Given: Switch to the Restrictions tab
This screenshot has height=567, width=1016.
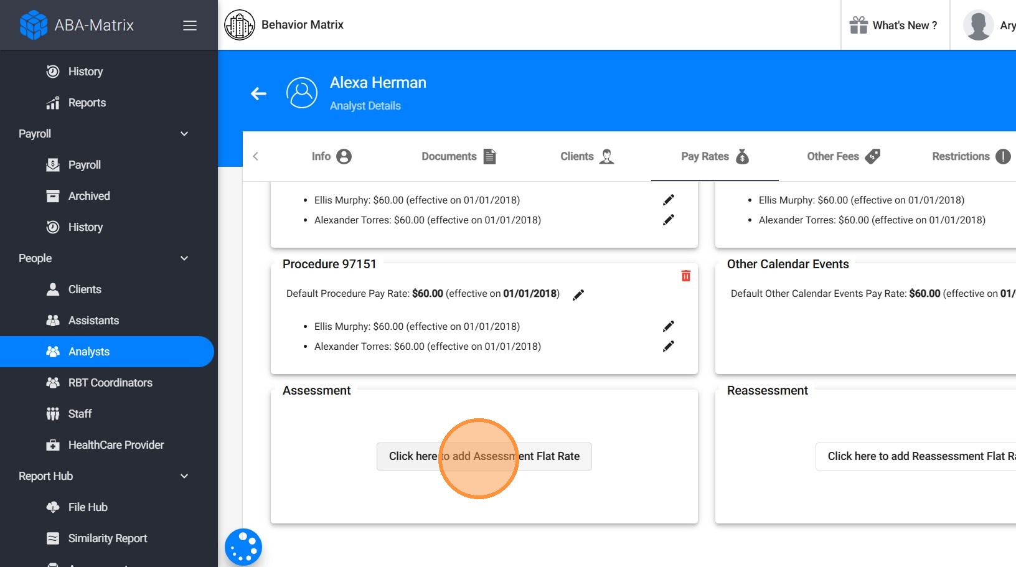Looking at the screenshot, I should click(x=971, y=156).
